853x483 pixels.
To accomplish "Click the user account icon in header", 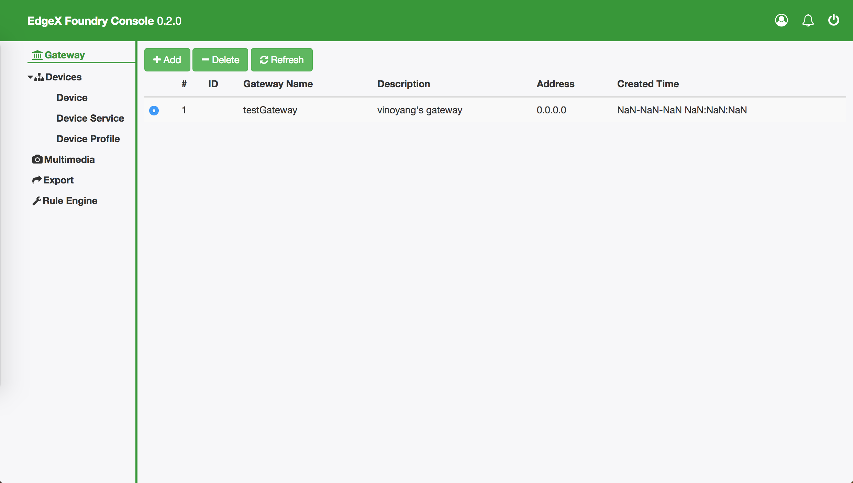I will (x=781, y=20).
